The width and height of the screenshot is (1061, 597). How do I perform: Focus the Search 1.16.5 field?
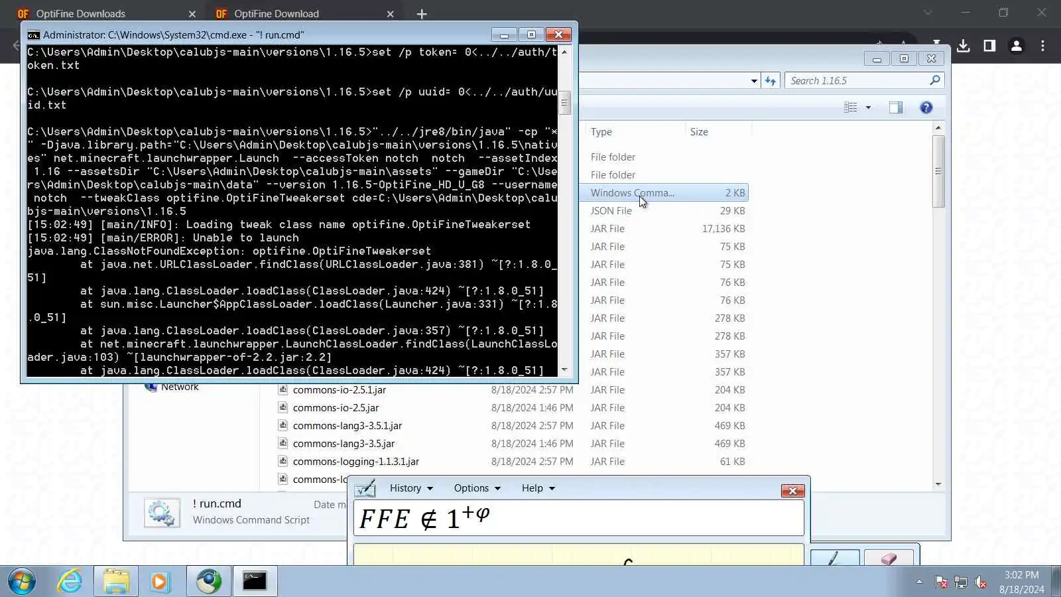pos(856,80)
